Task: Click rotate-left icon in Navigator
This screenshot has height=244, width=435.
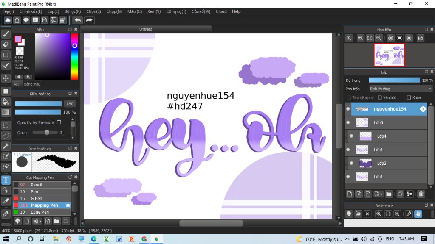Action: coord(390,38)
